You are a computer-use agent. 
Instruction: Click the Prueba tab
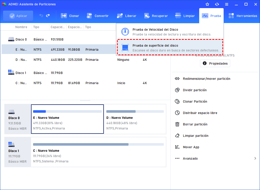(x=211, y=16)
